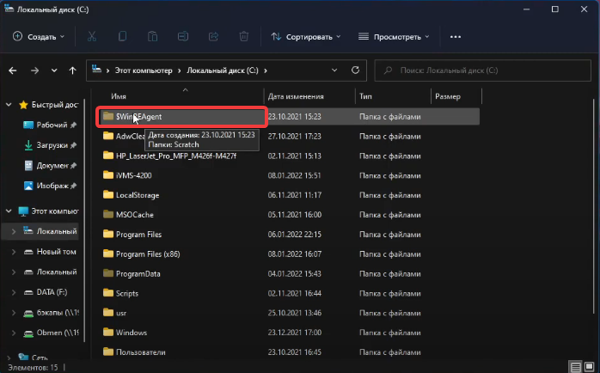Image resolution: width=600 pixels, height=373 pixels.
Task: Click Этот компьютер in the address path
Action: click(144, 70)
